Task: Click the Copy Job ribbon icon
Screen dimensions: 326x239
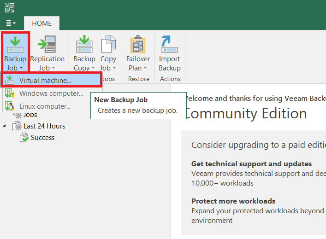Action: click(108, 44)
